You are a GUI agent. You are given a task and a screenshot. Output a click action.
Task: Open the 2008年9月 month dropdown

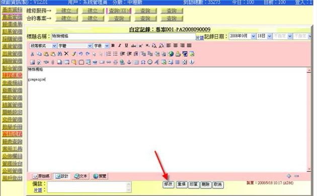point(242,36)
